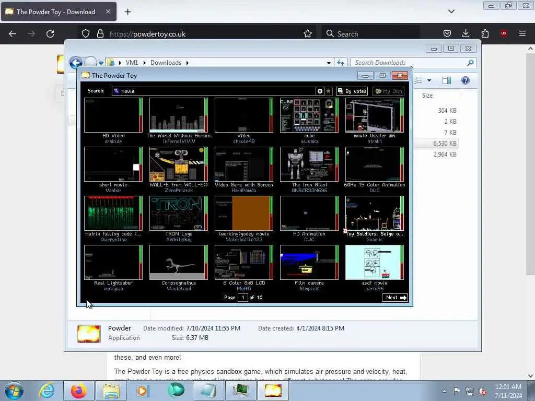The width and height of the screenshot is (535, 401).
Task: Refresh the Explorer Downloads folder
Action: coord(341,63)
